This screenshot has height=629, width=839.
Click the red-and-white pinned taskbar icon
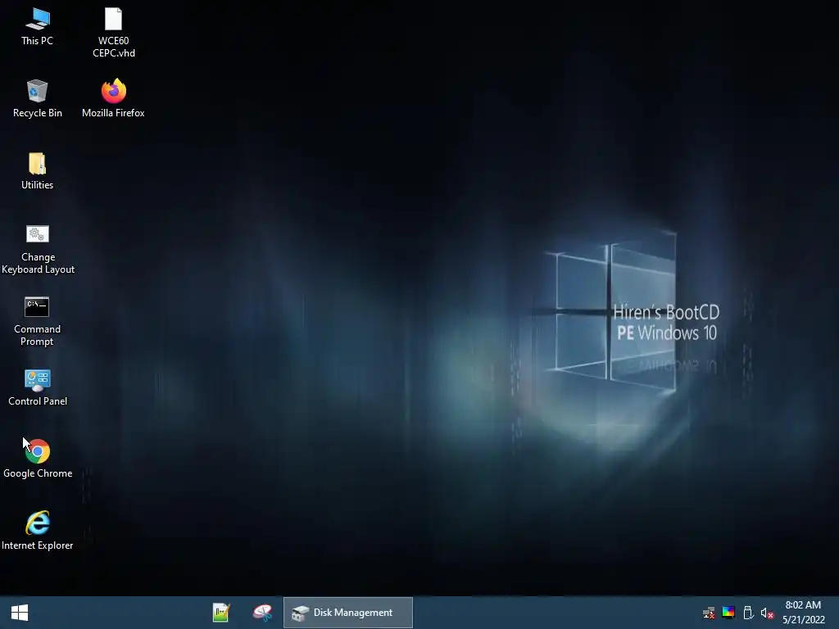(262, 613)
